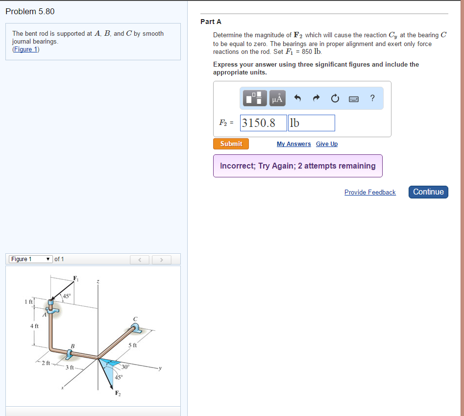Click the previous figure arrow
The width and height of the screenshot is (464, 416).
(x=140, y=259)
